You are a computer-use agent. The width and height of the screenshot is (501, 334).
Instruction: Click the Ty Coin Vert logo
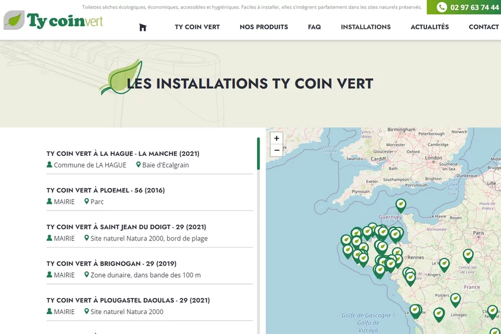tap(53, 21)
